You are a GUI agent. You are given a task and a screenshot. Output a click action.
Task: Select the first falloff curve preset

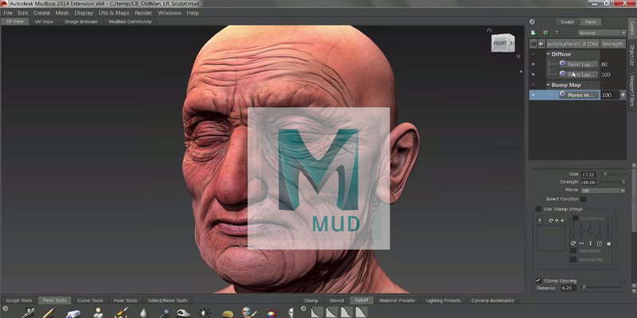[317, 312]
